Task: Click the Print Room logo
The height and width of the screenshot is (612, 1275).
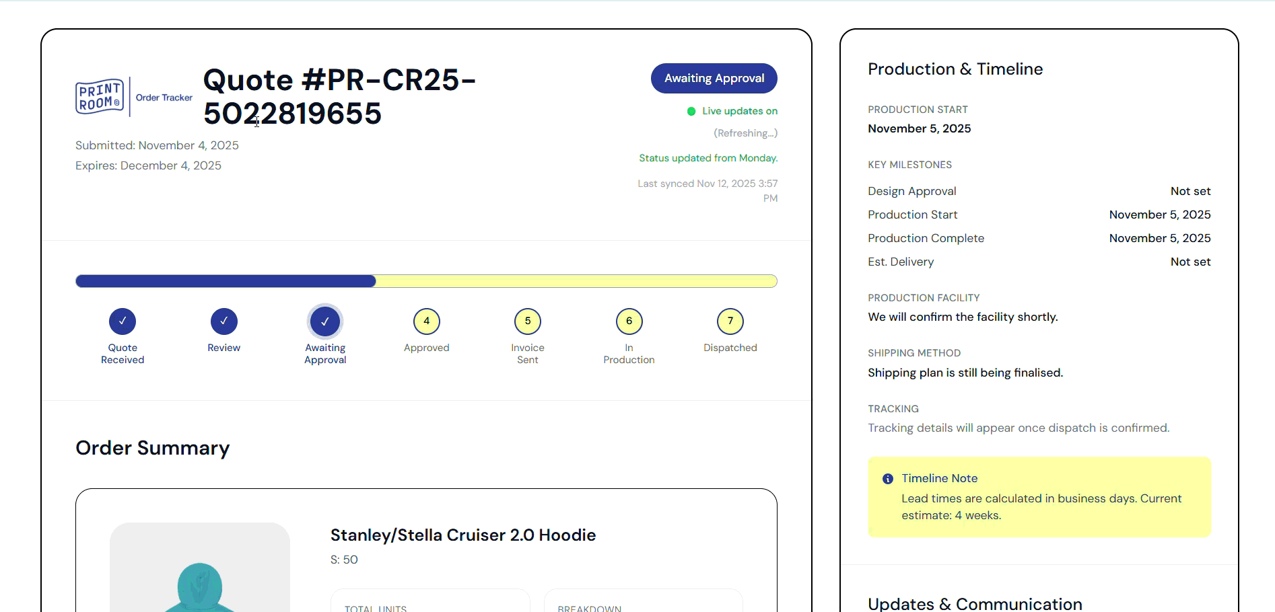Action: pyautogui.click(x=100, y=97)
